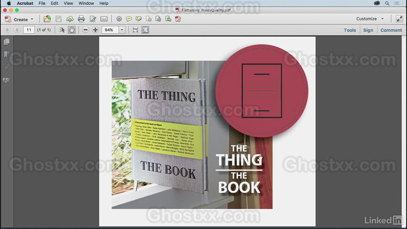Save the file with the floppy disk icon
Viewport: 407px width, 229px height.
(59, 19)
